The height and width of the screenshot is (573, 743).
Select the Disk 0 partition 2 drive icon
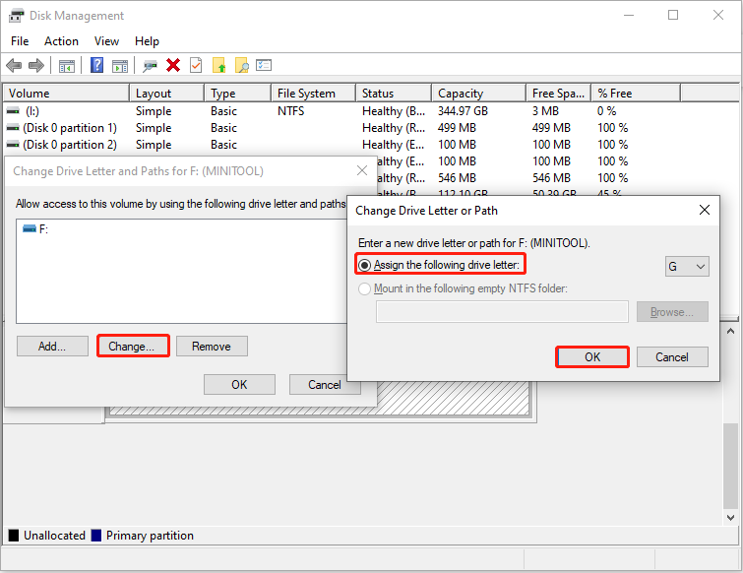13,145
